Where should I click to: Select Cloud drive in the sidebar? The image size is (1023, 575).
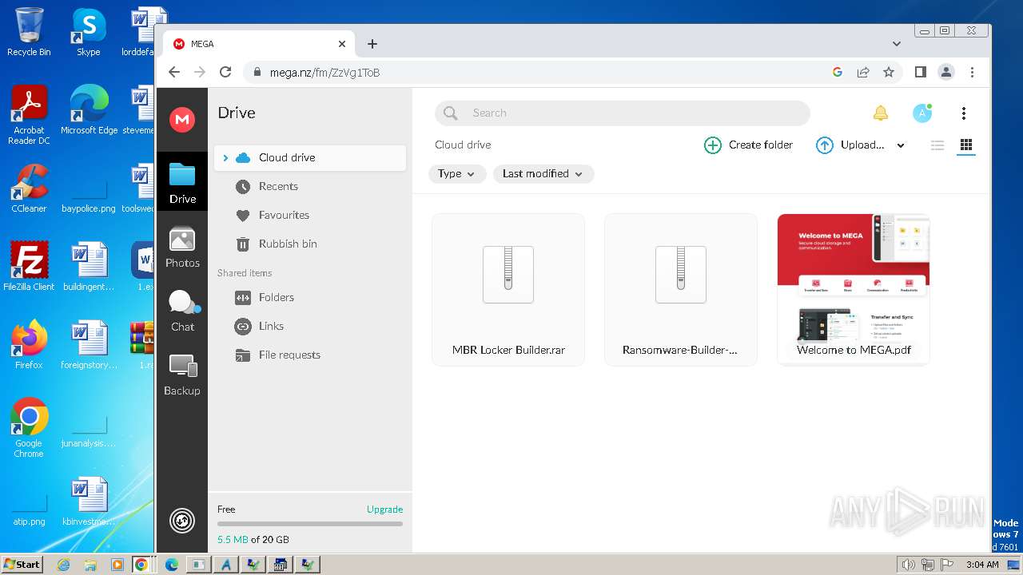point(310,158)
